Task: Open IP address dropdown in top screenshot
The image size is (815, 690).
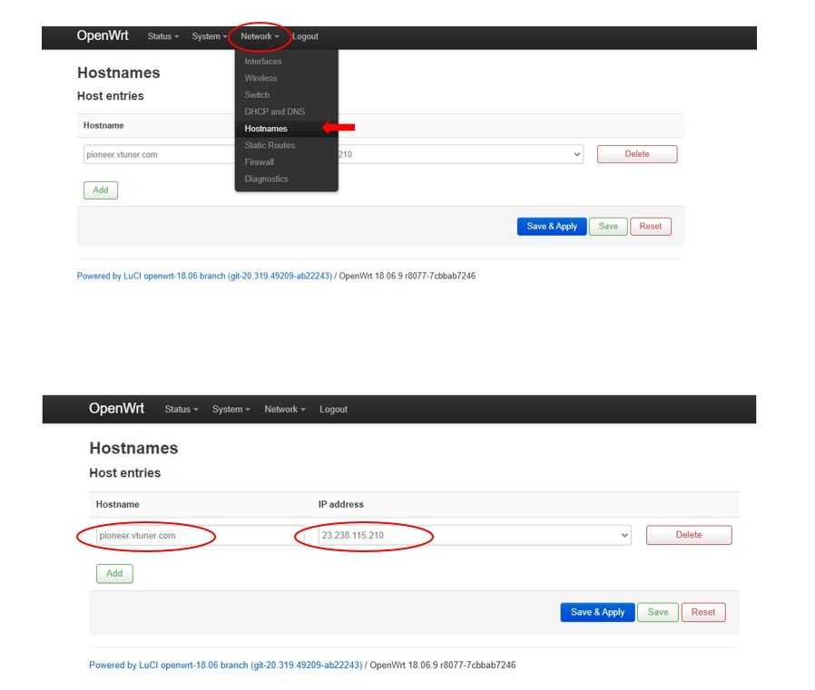Action: pos(460,154)
